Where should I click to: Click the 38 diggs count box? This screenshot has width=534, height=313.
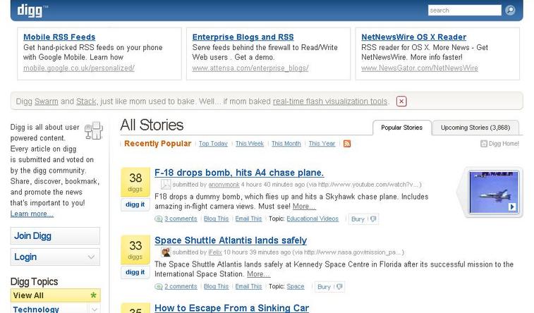(135, 182)
